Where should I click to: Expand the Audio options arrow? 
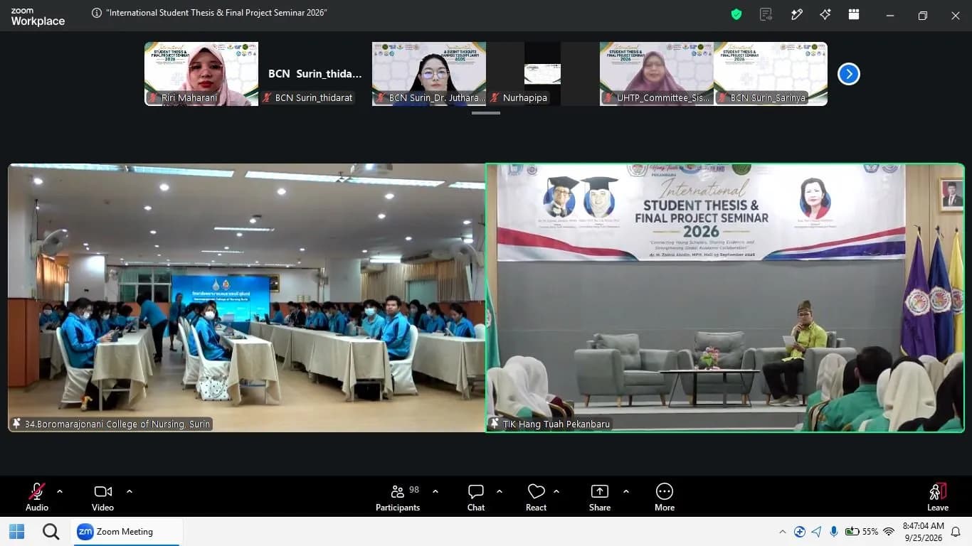pyautogui.click(x=60, y=491)
